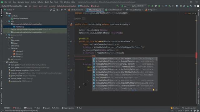Open the Pixel 3 API 30 device dropdown
This screenshot has height=112, width=200.
coord(139,6)
